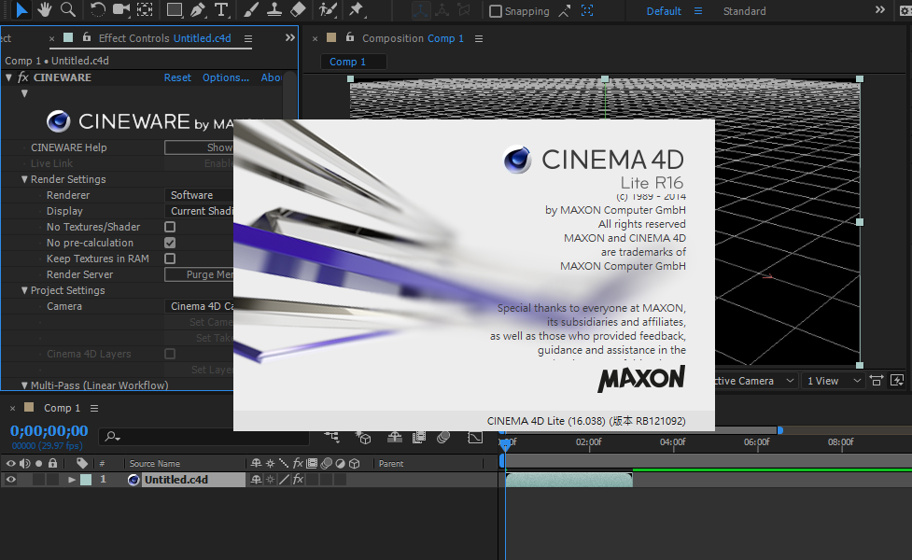Click the layer label tag column icon
912x560 pixels.
point(82,464)
